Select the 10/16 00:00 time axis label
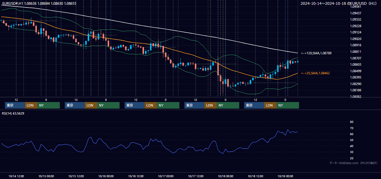The width and height of the screenshot is (381, 179). [106, 176]
